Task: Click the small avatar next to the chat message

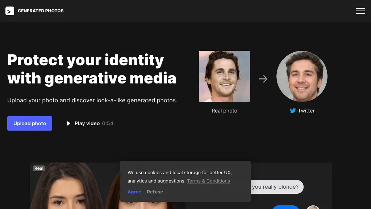Action: click(x=313, y=207)
